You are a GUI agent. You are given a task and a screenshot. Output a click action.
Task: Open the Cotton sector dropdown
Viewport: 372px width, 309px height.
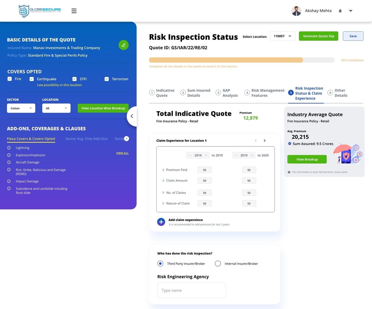[x=21, y=108]
